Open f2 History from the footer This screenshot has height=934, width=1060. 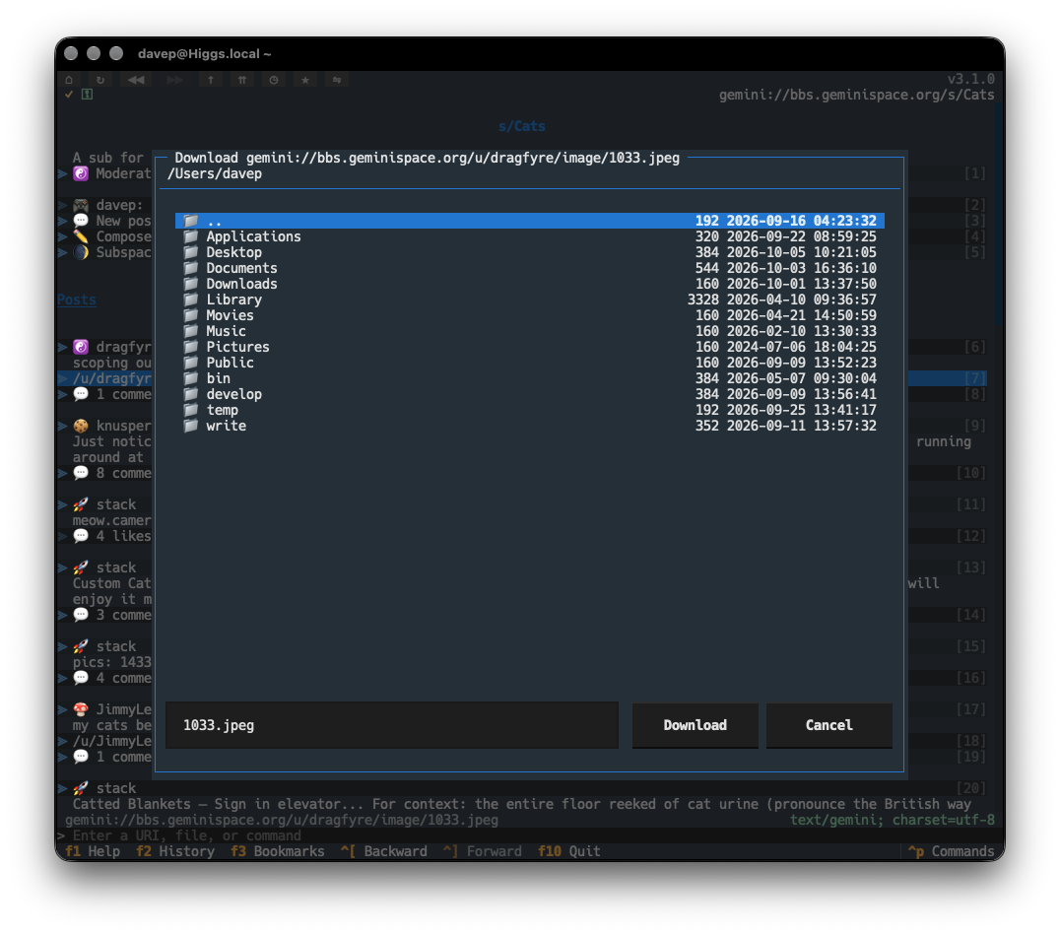click(175, 851)
